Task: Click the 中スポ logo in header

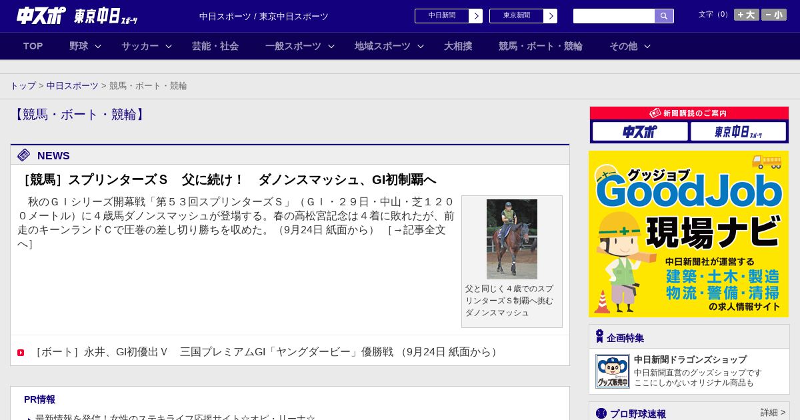Action: coord(41,15)
